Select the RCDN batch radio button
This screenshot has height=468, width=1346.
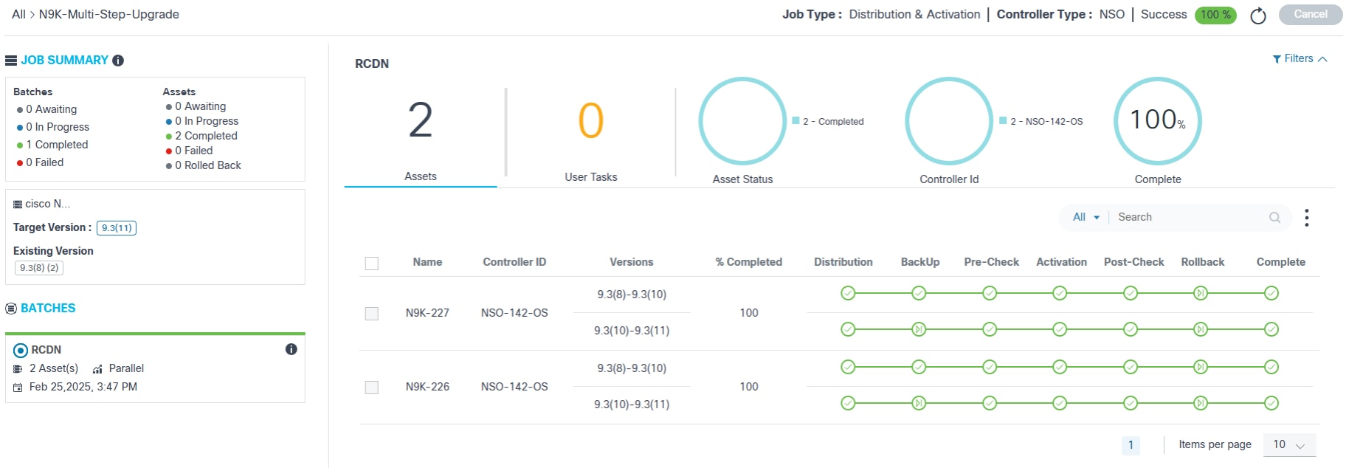point(21,351)
